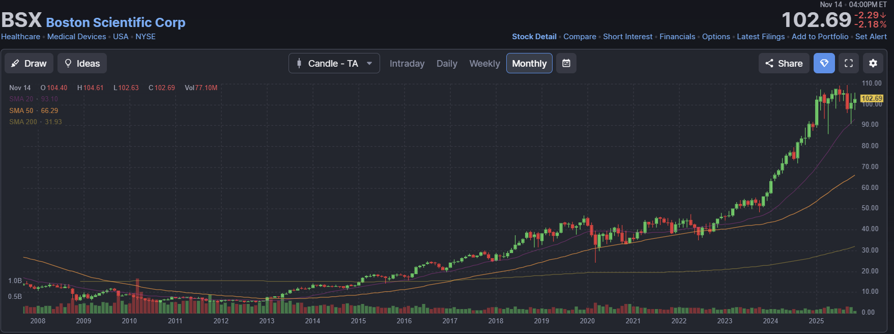Switch to the Daily timeframe
The image size is (894, 334).
tap(447, 63)
